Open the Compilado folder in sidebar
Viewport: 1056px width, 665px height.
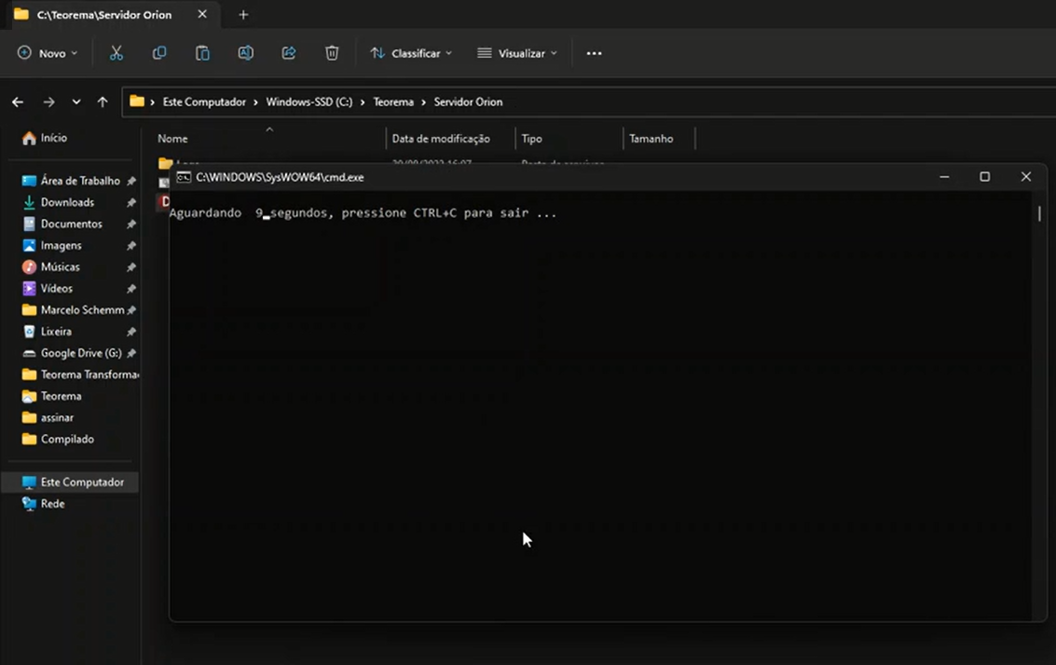coord(67,439)
